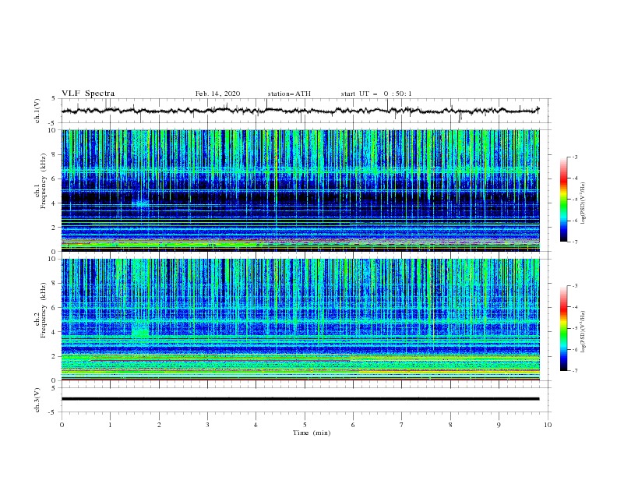
Task: Select the date text "Feb. 14, 2020"
Action: click(217, 94)
